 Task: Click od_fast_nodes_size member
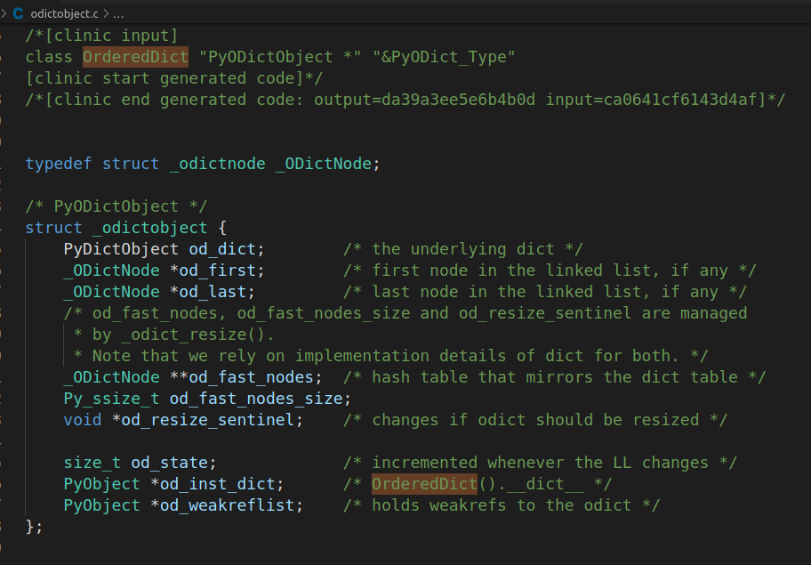pyautogui.click(x=256, y=399)
